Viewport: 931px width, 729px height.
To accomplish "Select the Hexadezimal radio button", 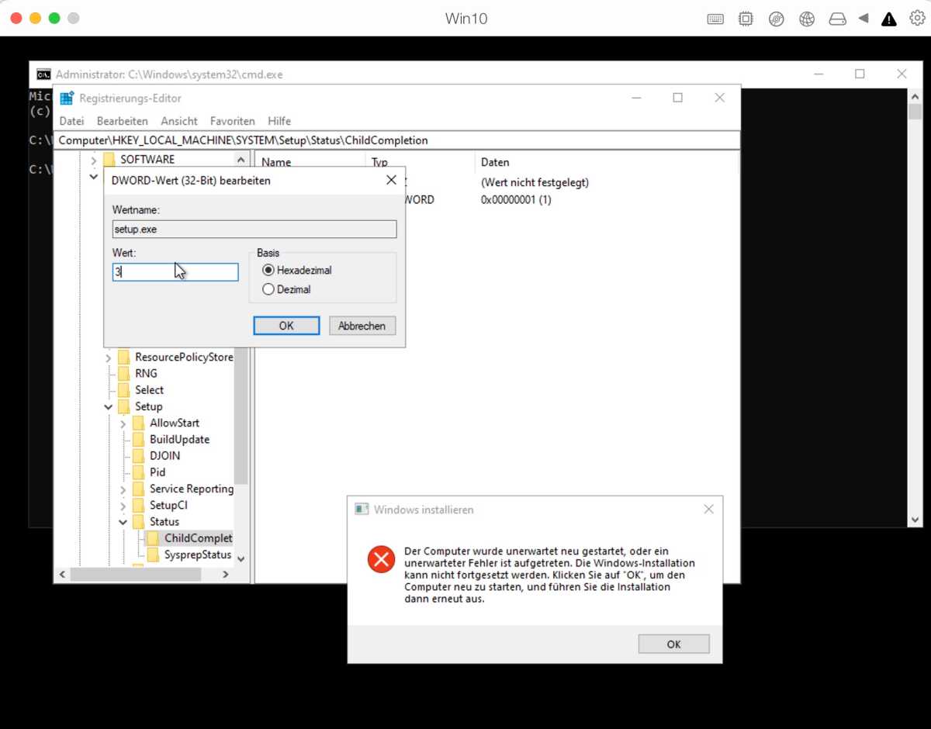I will click(x=268, y=270).
